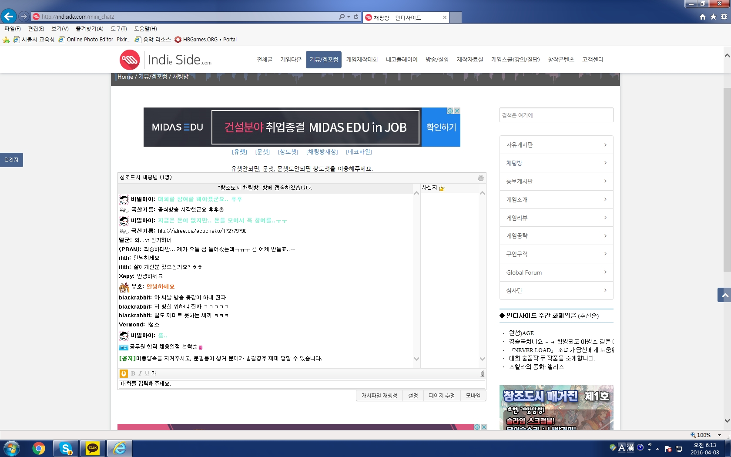Expand Global Forum sidebar item

[x=557, y=272]
